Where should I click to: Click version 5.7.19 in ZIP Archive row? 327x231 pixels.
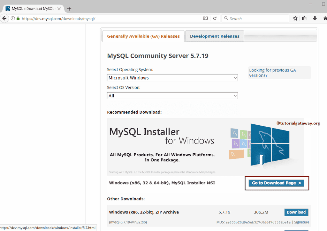[x=224, y=212]
